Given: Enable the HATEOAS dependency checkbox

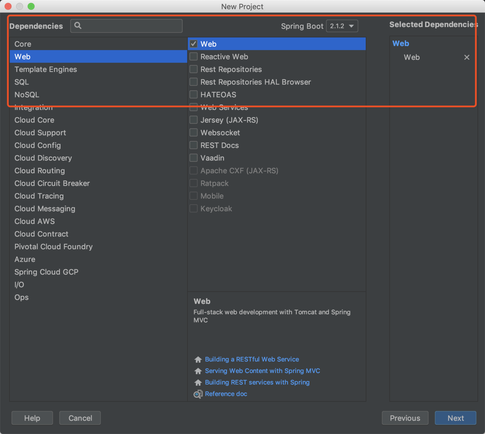Looking at the screenshot, I should [x=194, y=95].
